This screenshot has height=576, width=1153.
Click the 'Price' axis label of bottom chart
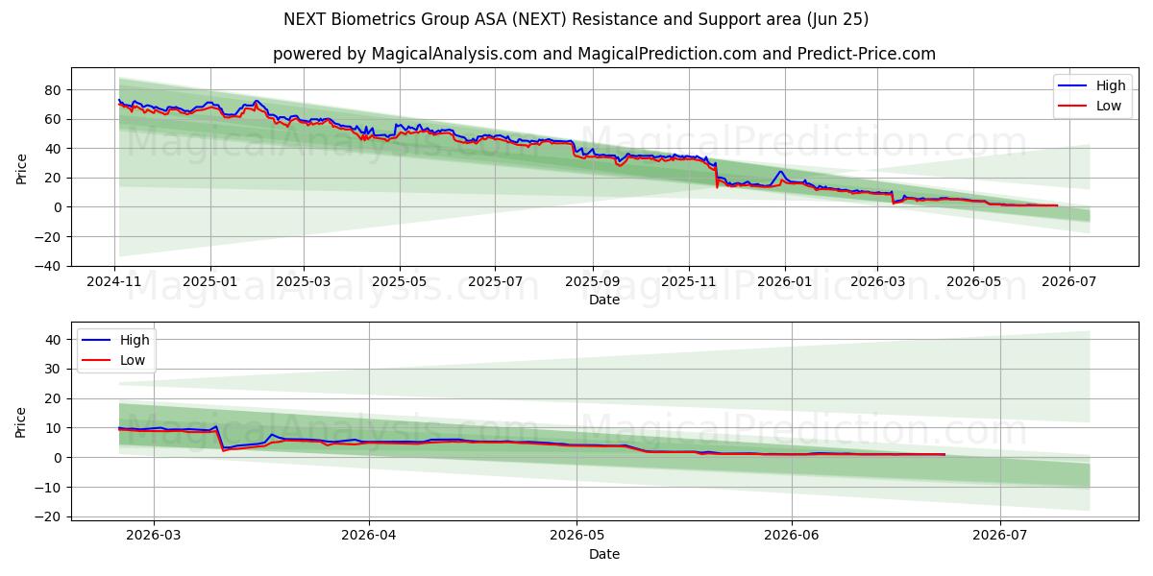(22, 421)
